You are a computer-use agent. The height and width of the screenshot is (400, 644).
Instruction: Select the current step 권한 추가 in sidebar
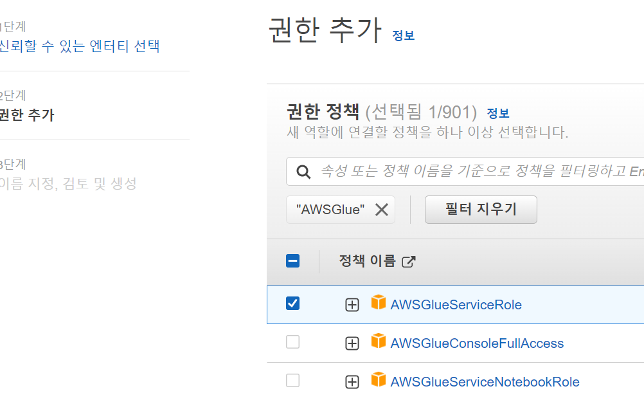point(27,114)
